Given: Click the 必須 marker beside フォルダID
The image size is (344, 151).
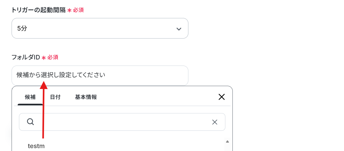Looking at the screenshot, I should (53, 58).
